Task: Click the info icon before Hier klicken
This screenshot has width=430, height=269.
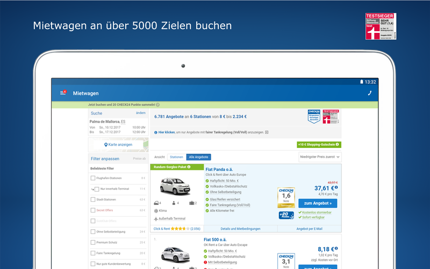Action: pyautogui.click(x=156, y=132)
